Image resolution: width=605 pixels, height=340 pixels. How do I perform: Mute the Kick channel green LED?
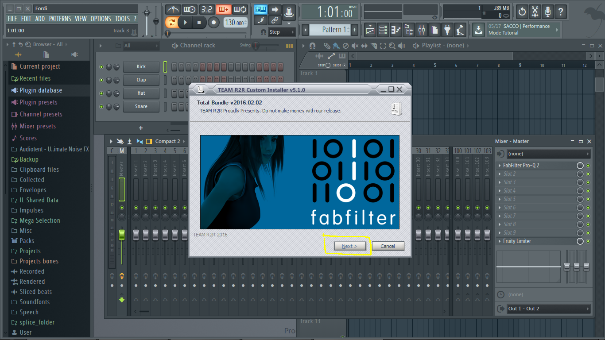click(x=101, y=67)
